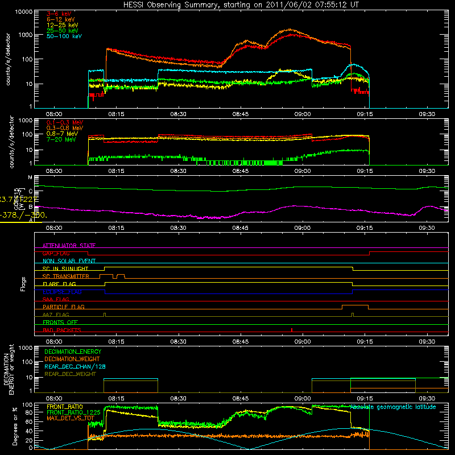Click the 0.1-0.3 MeV legend label
Viewport: 455px width, 455px height.
65,122
